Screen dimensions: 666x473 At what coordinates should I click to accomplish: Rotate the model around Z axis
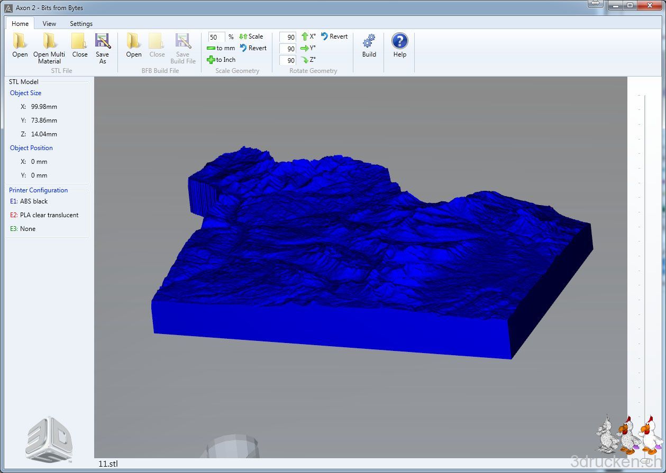(308, 60)
